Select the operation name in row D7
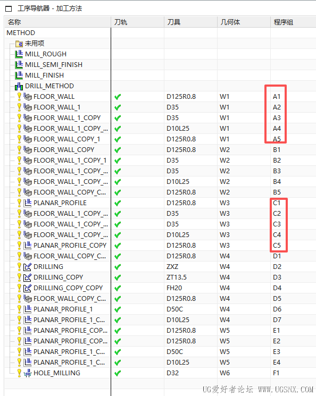Image resolution: width=316 pixels, height=396 pixels. 69,320
